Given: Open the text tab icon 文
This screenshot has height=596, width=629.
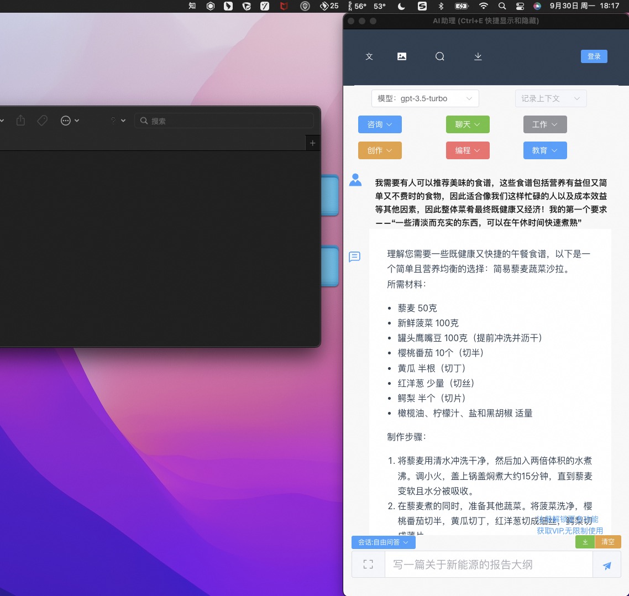Looking at the screenshot, I should (x=369, y=56).
